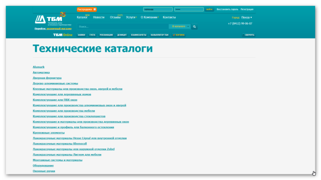The width and height of the screenshot is (321, 180).
Task: Open Лакокрасочные материалы Zobel link
Action: (x=74, y=149)
